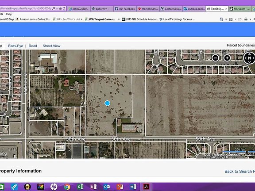The height and width of the screenshot is (191, 255).
Task: Open the HP app in taskbar
Action: click(54, 187)
